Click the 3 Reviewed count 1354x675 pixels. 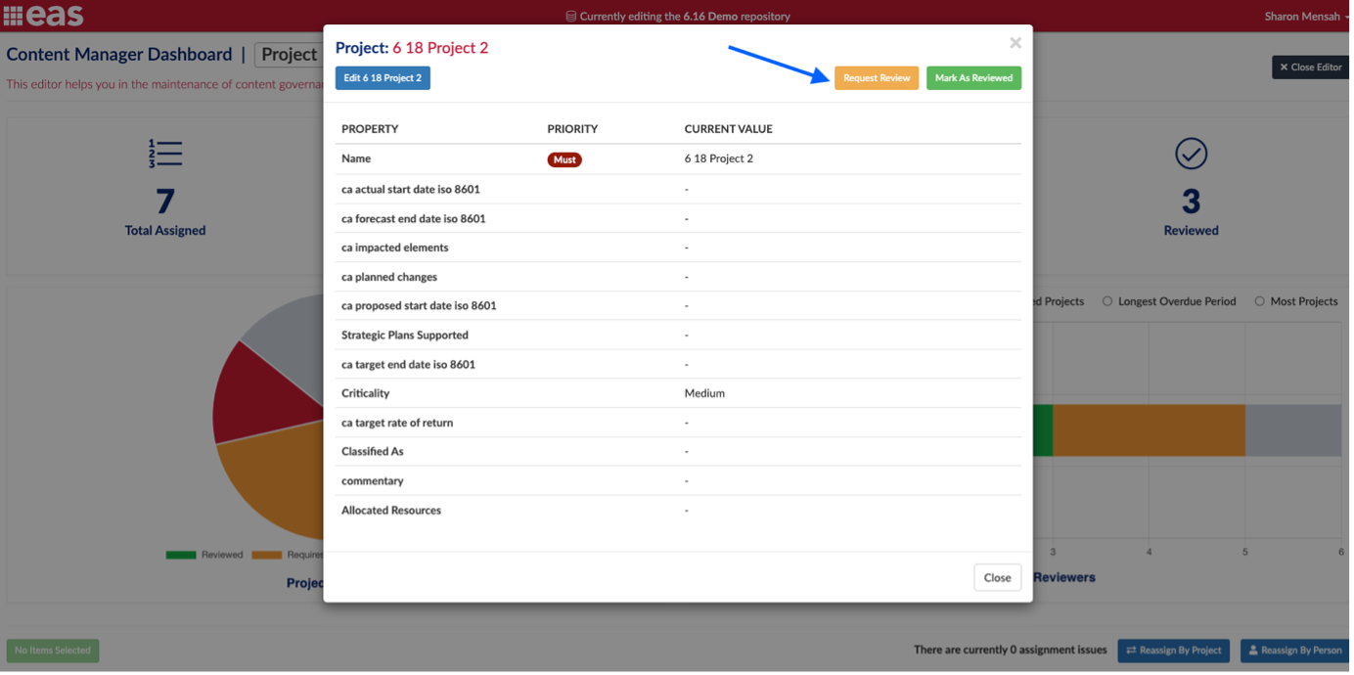point(1191,202)
